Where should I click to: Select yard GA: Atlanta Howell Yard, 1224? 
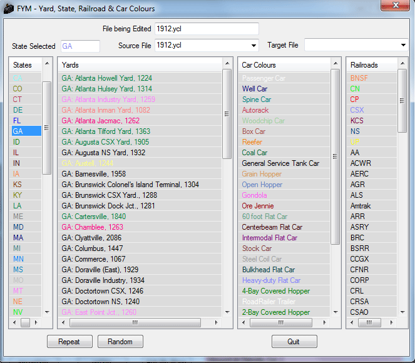[140, 78]
